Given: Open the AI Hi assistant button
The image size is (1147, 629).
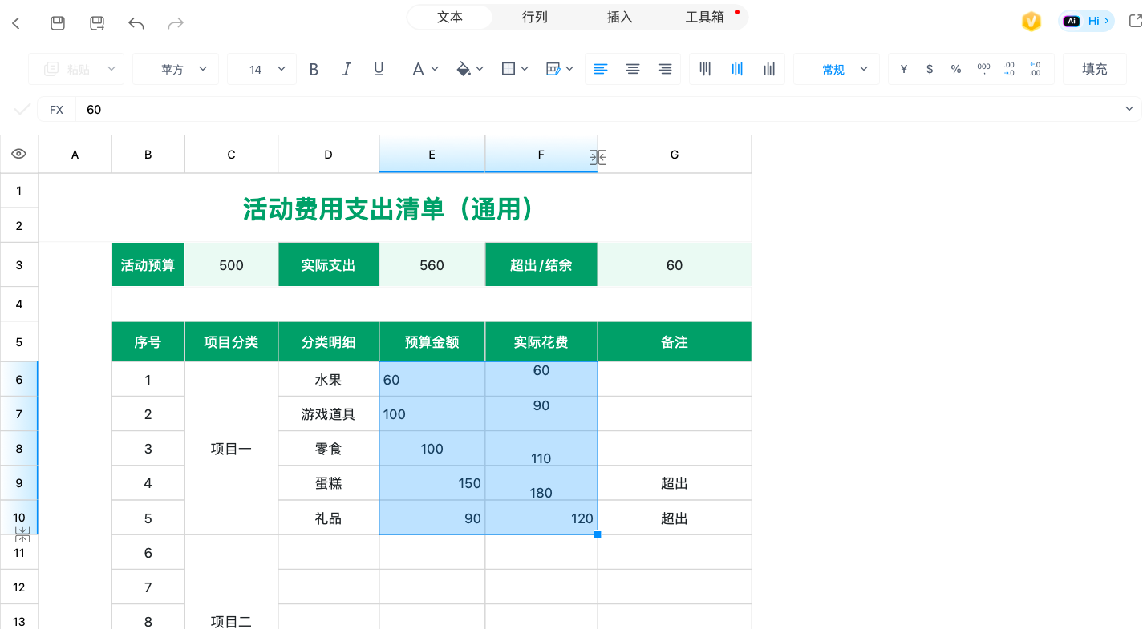Looking at the screenshot, I should [x=1086, y=22].
